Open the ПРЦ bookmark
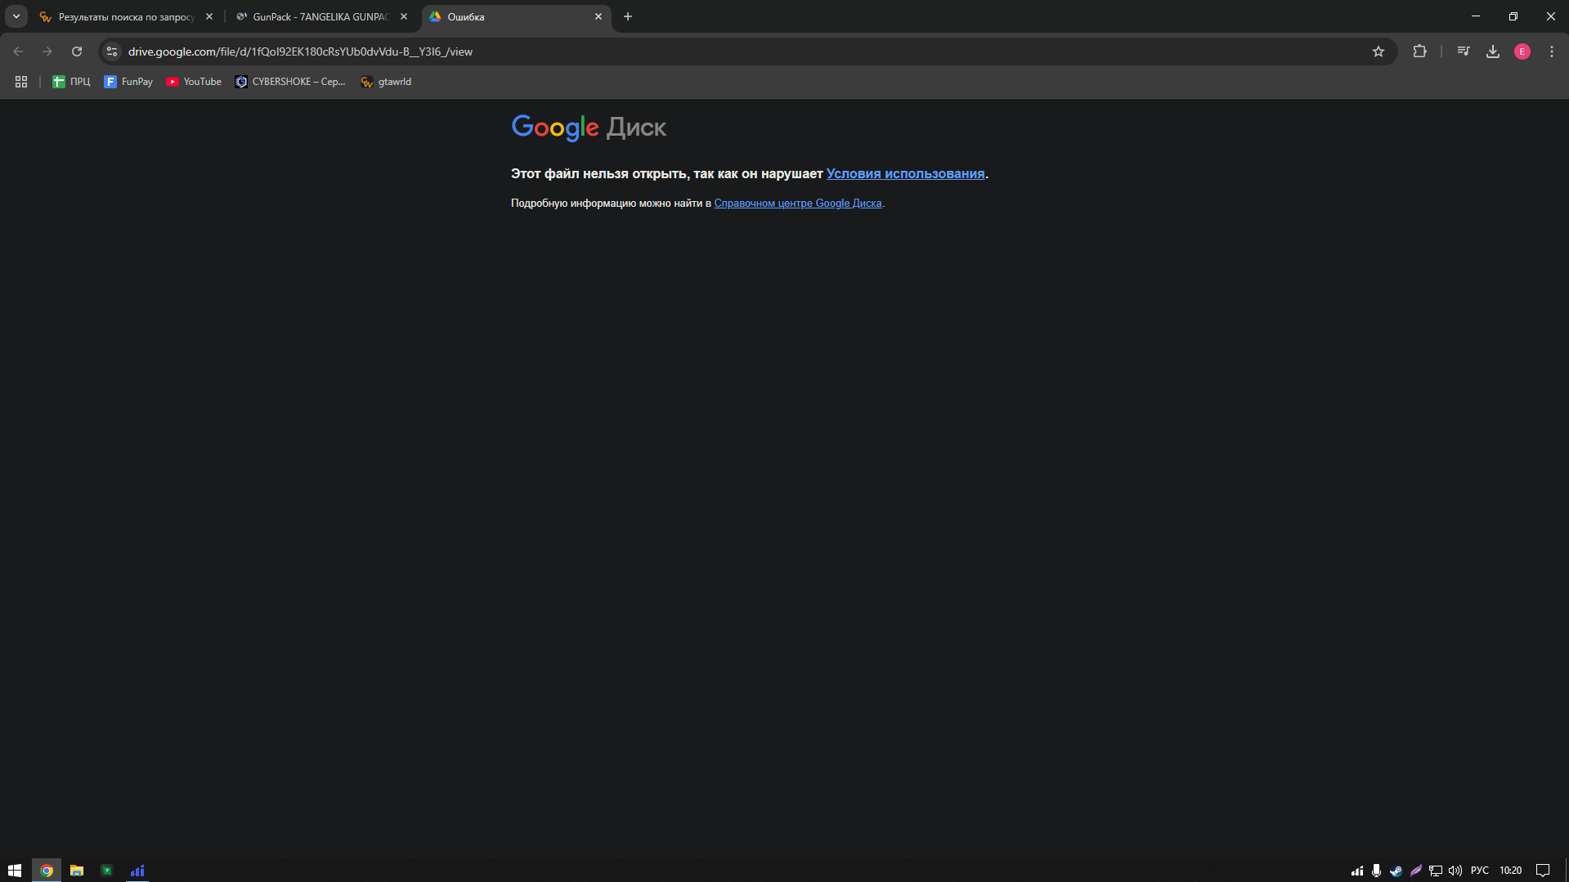The width and height of the screenshot is (1569, 882). [71, 82]
